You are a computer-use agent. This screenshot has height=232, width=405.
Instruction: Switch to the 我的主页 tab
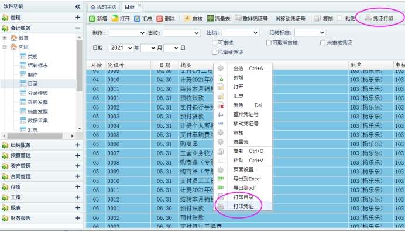pos(104,7)
